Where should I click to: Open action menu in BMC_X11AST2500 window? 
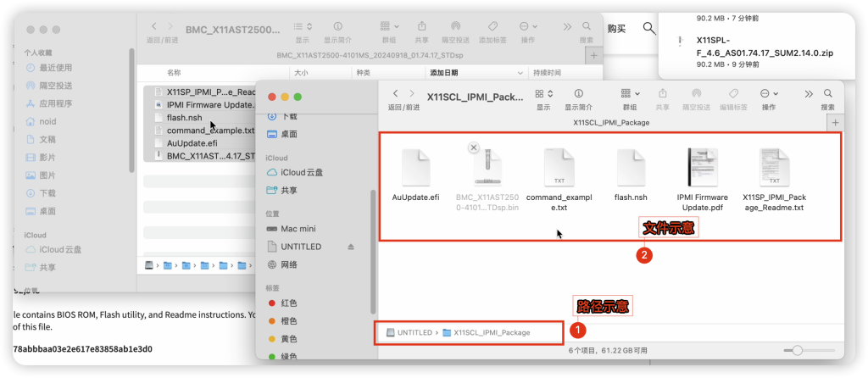[528, 26]
